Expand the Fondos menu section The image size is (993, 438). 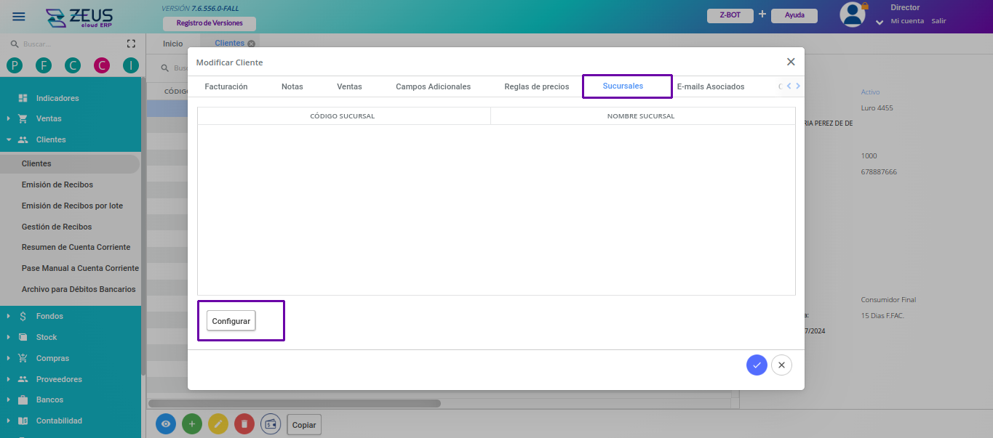(x=8, y=316)
